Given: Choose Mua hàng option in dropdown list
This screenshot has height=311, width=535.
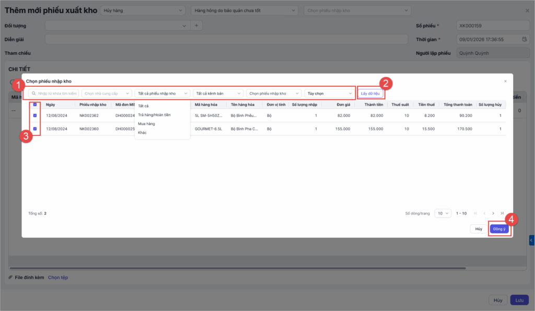Looking at the screenshot, I should coord(146,124).
